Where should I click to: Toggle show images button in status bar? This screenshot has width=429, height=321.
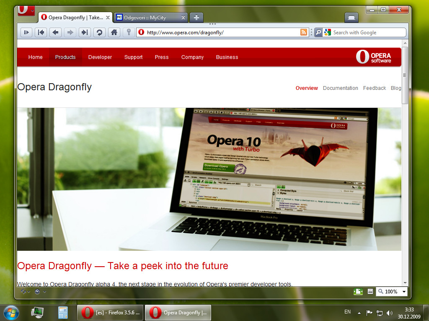pyautogui.click(x=370, y=291)
